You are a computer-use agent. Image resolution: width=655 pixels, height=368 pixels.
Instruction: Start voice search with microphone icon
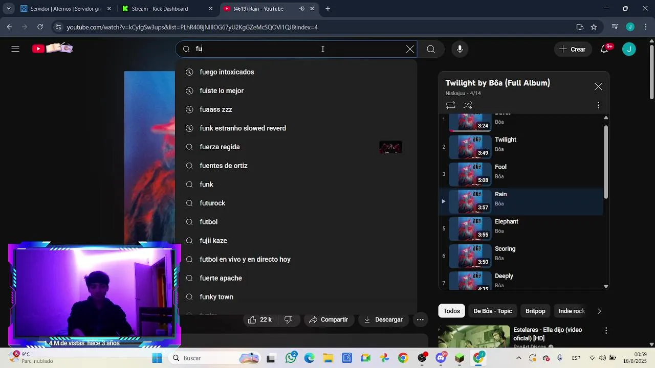(x=460, y=49)
